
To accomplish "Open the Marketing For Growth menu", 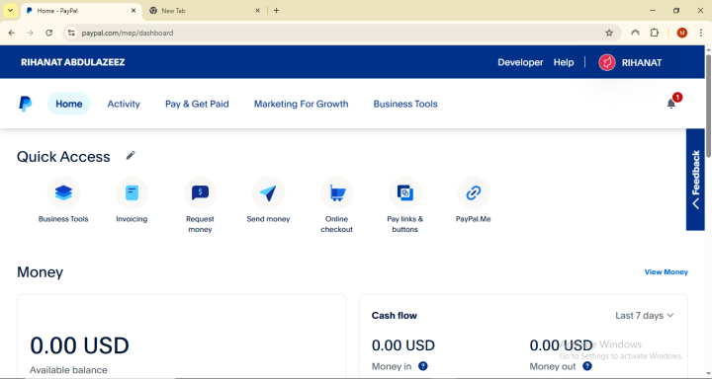I will (x=301, y=104).
